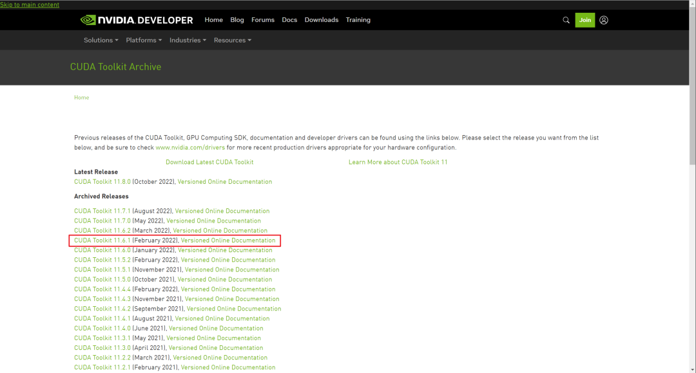Open CUDA Toolkit 11.2.1 link

click(102, 367)
